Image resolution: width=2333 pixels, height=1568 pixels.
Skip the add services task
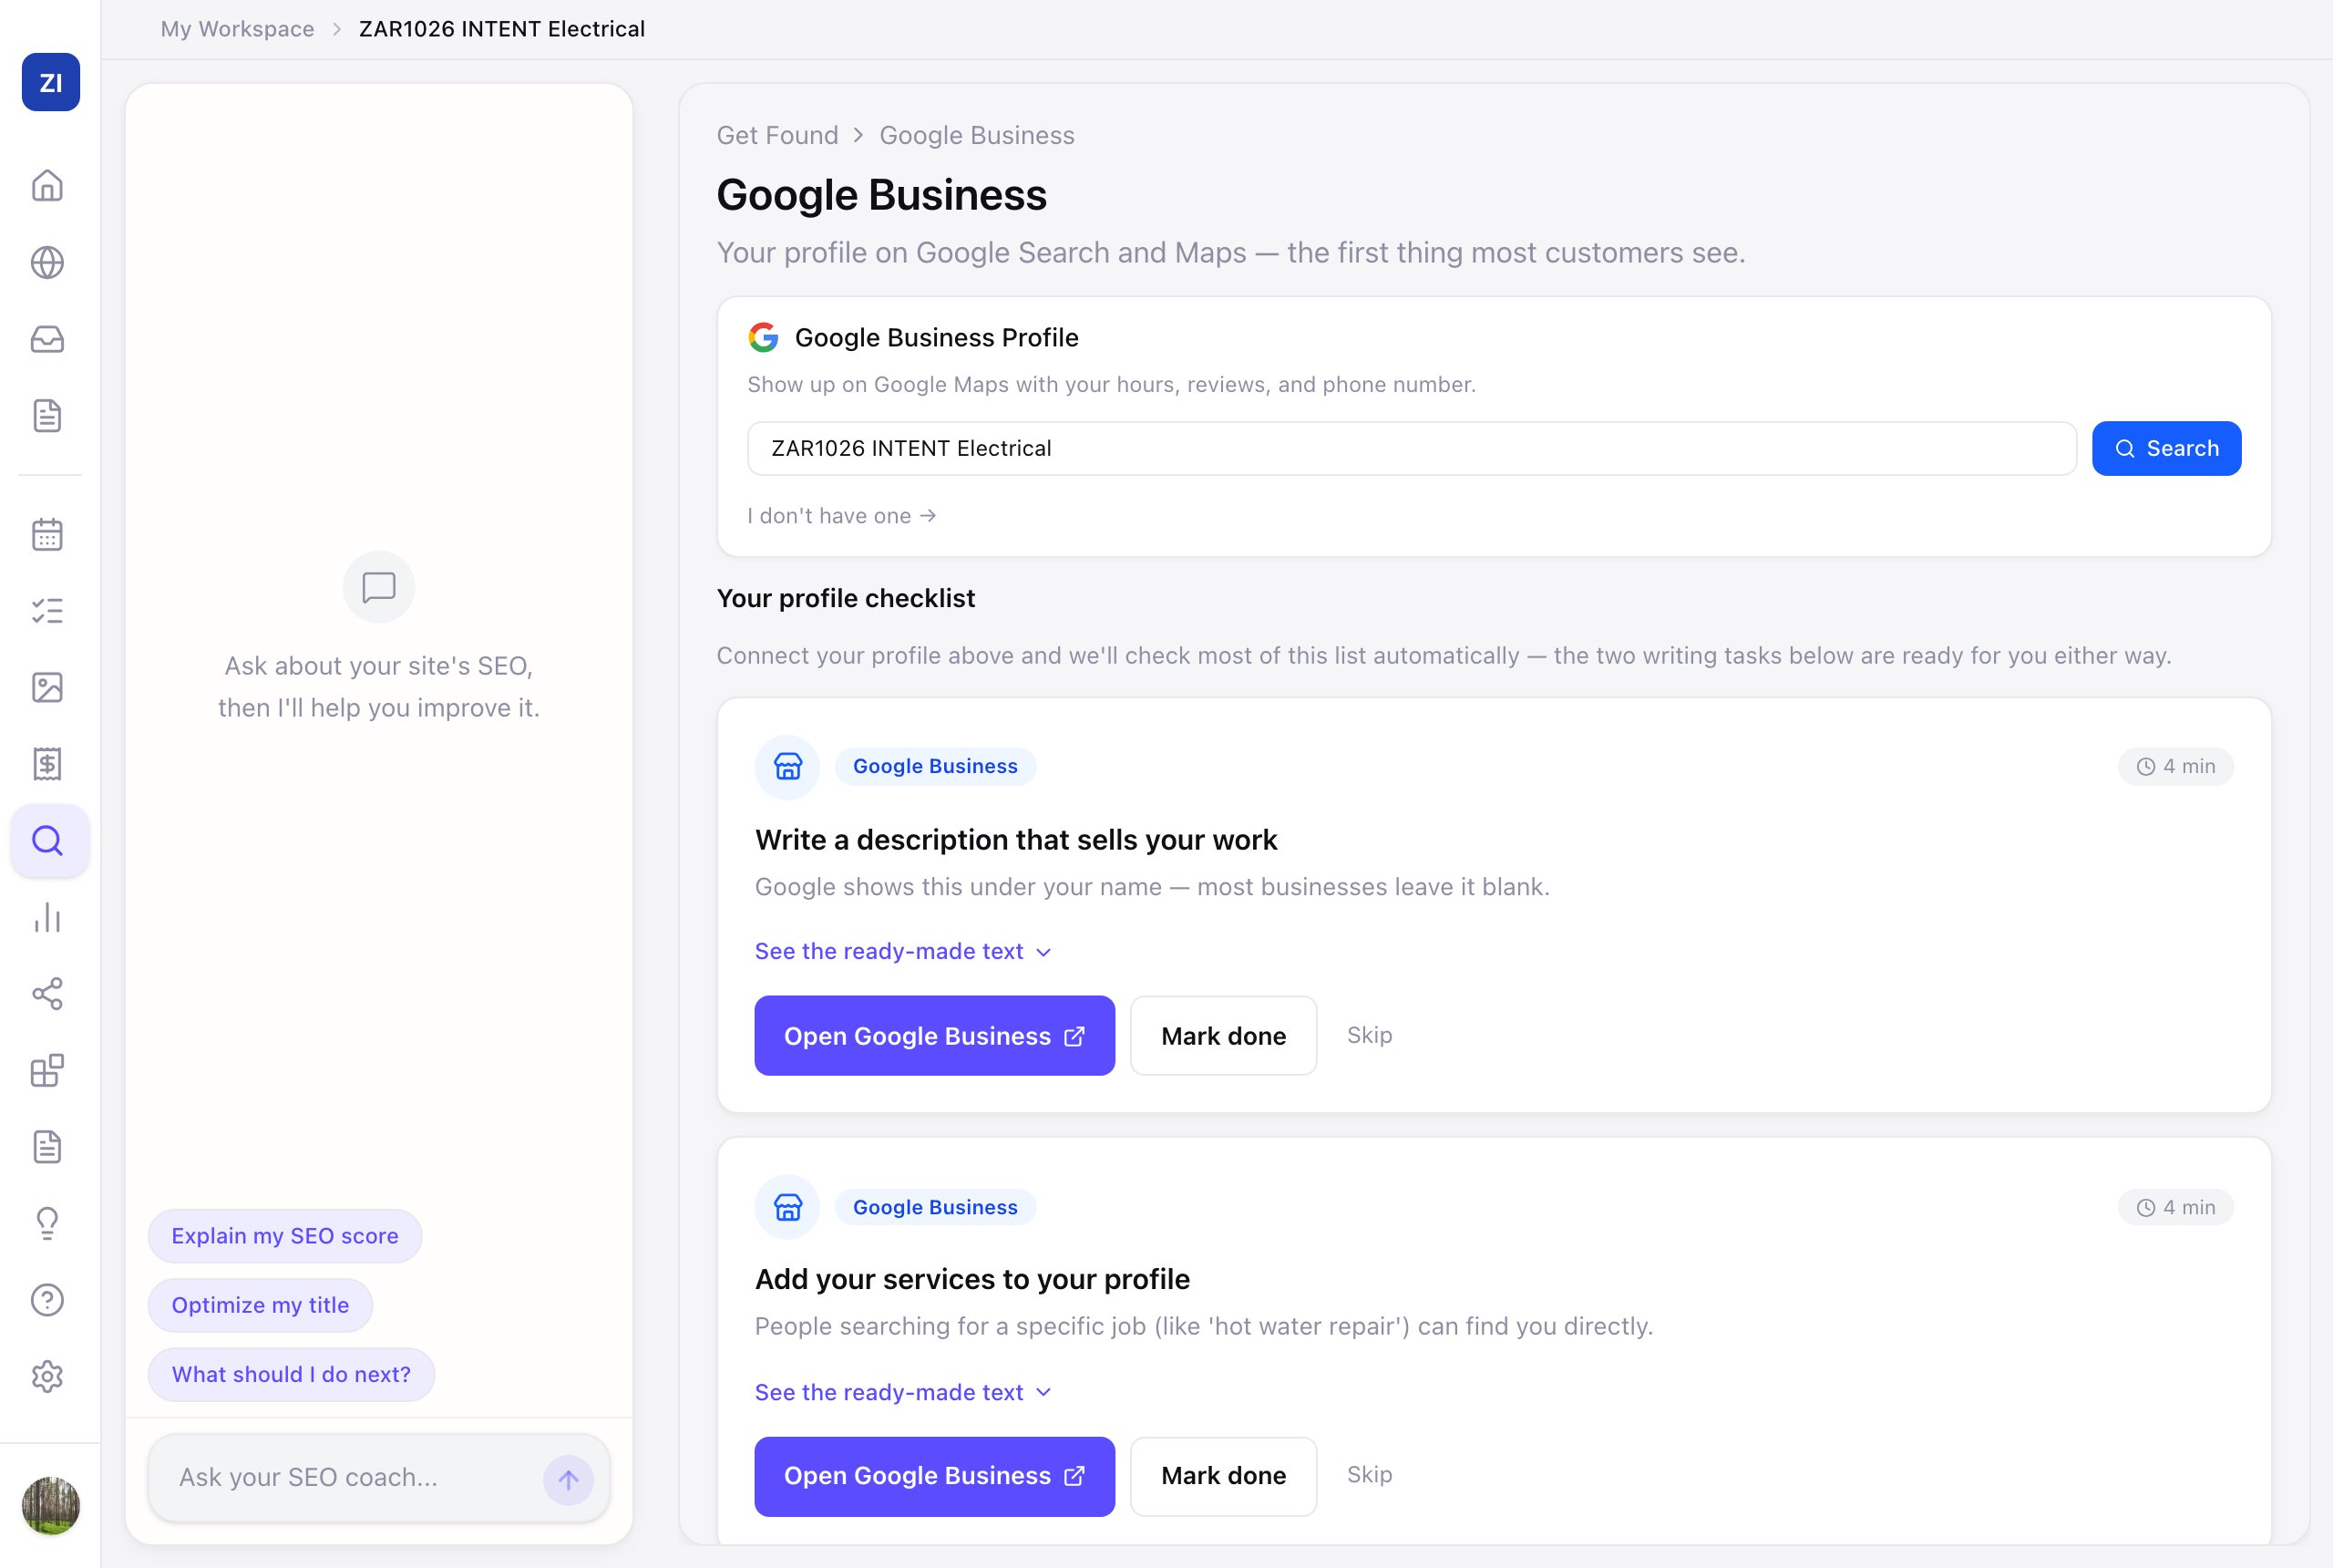[x=1370, y=1475]
